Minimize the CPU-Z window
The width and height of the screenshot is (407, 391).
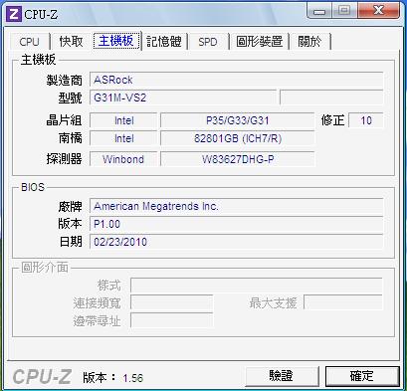click(319, 11)
